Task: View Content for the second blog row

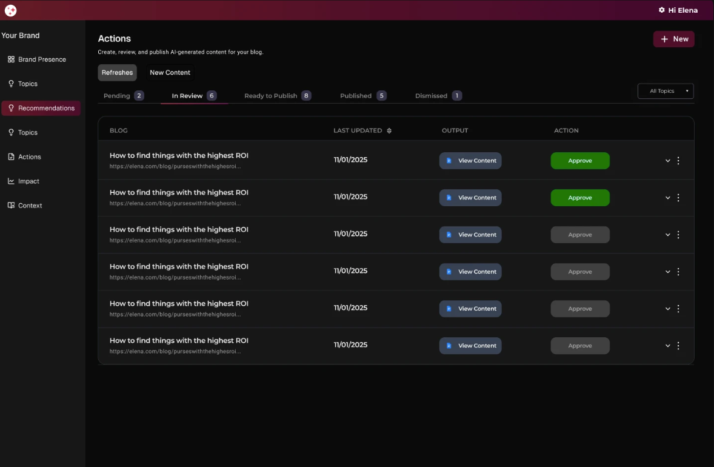Action: (470, 197)
